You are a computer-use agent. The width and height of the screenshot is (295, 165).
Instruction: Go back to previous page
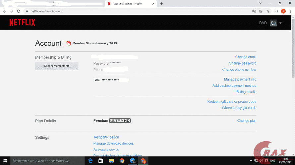click(5, 11)
